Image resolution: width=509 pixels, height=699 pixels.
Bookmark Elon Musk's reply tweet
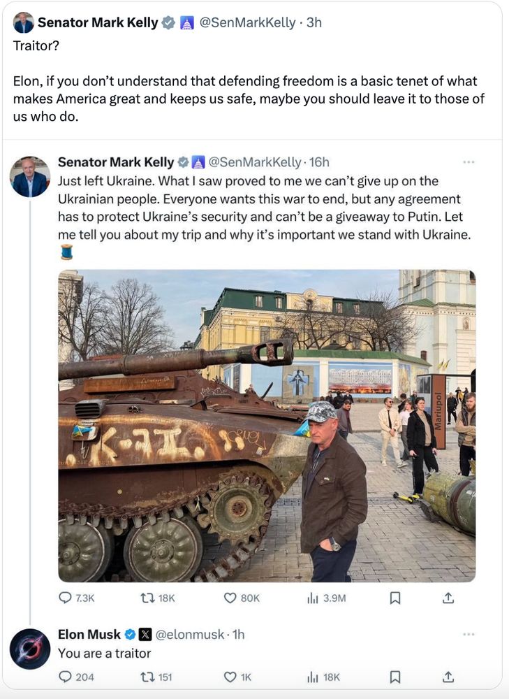coord(394,677)
